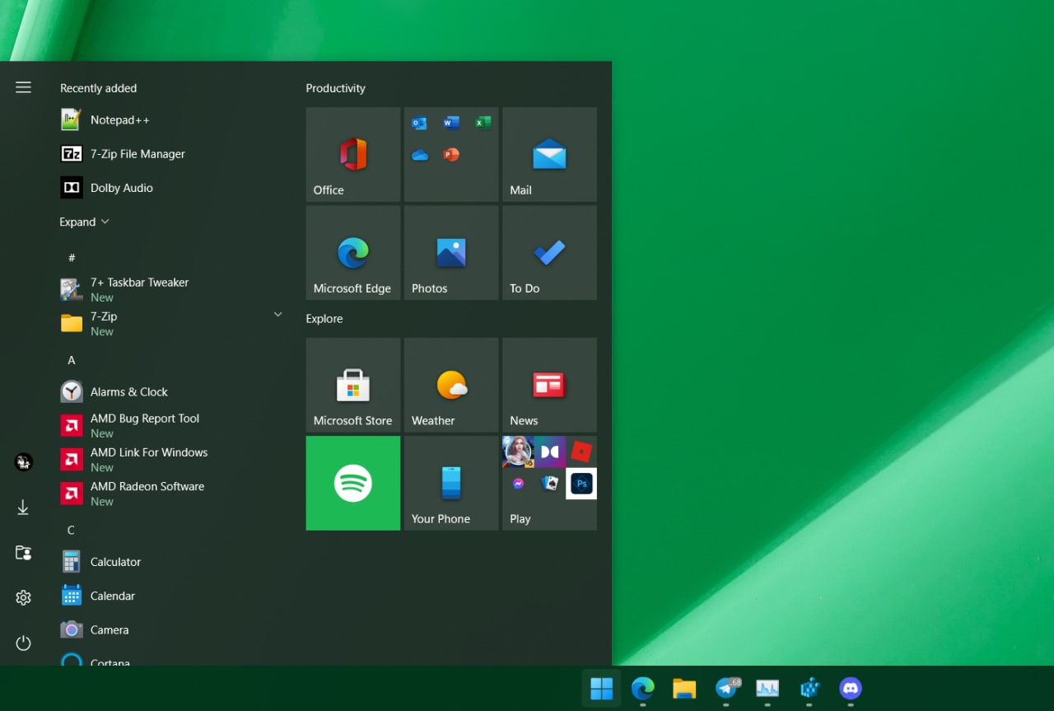This screenshot has height=711, width=1054.
Task: Open the Calculator app
Action: (x=171, y=562)
